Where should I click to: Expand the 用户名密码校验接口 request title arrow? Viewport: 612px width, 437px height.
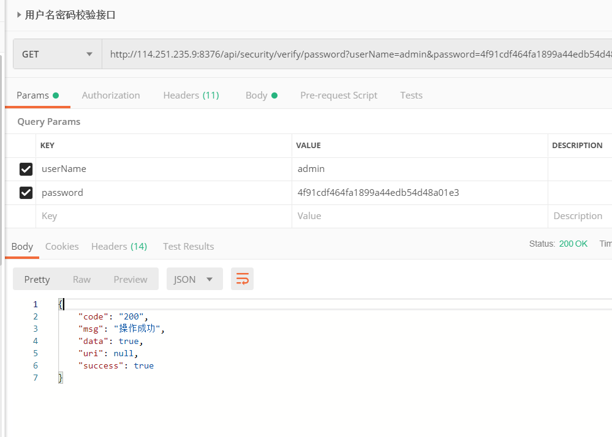pos(19,15)
